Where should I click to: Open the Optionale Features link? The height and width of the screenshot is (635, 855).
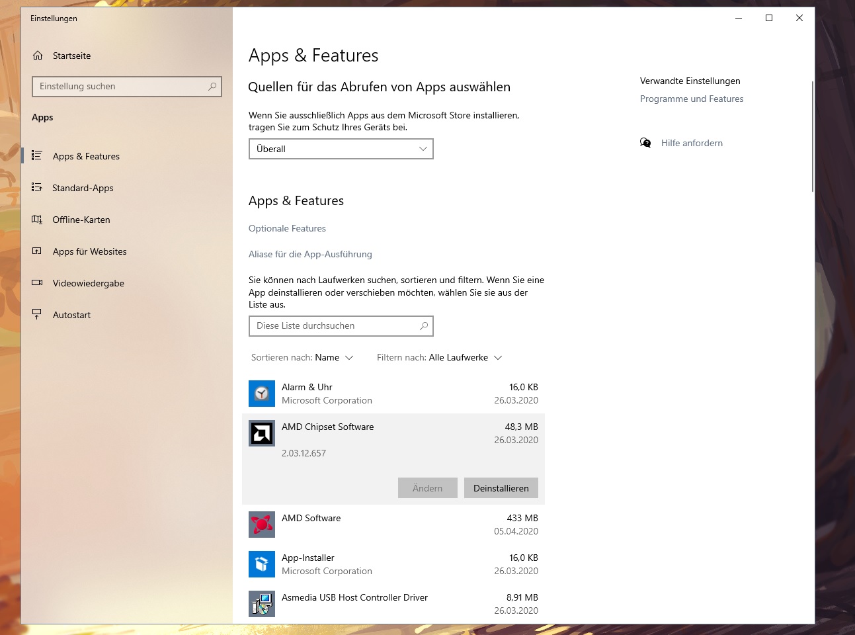(x=287, y=228)
